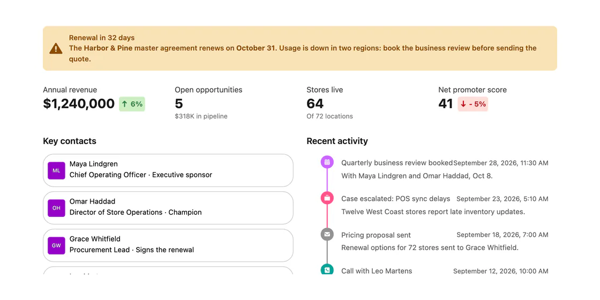Click the 'September 12, 2026, 10:00 AM' timestamp

500,271
